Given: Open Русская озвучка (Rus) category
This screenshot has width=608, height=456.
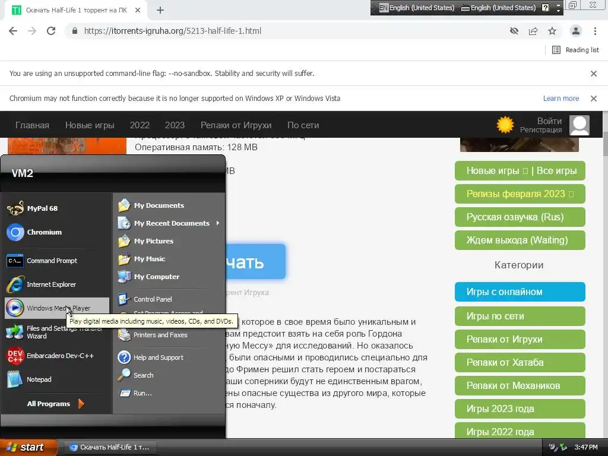Looking at the screenshot, I should pos(520,217).
